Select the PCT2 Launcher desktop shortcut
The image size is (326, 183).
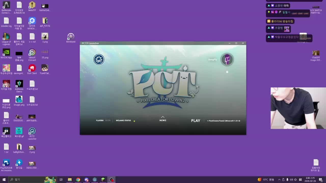(32, 133)
